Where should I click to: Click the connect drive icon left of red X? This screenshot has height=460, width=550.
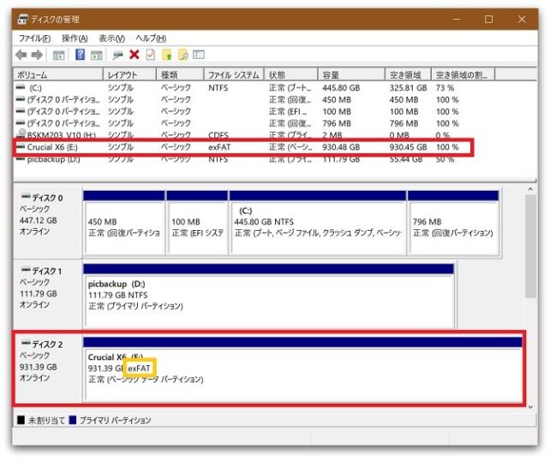(x=117, y=55)
